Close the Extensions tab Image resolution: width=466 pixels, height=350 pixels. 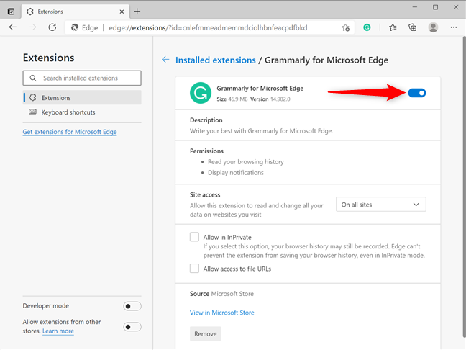pyautogui.click(x=122, y=12)
